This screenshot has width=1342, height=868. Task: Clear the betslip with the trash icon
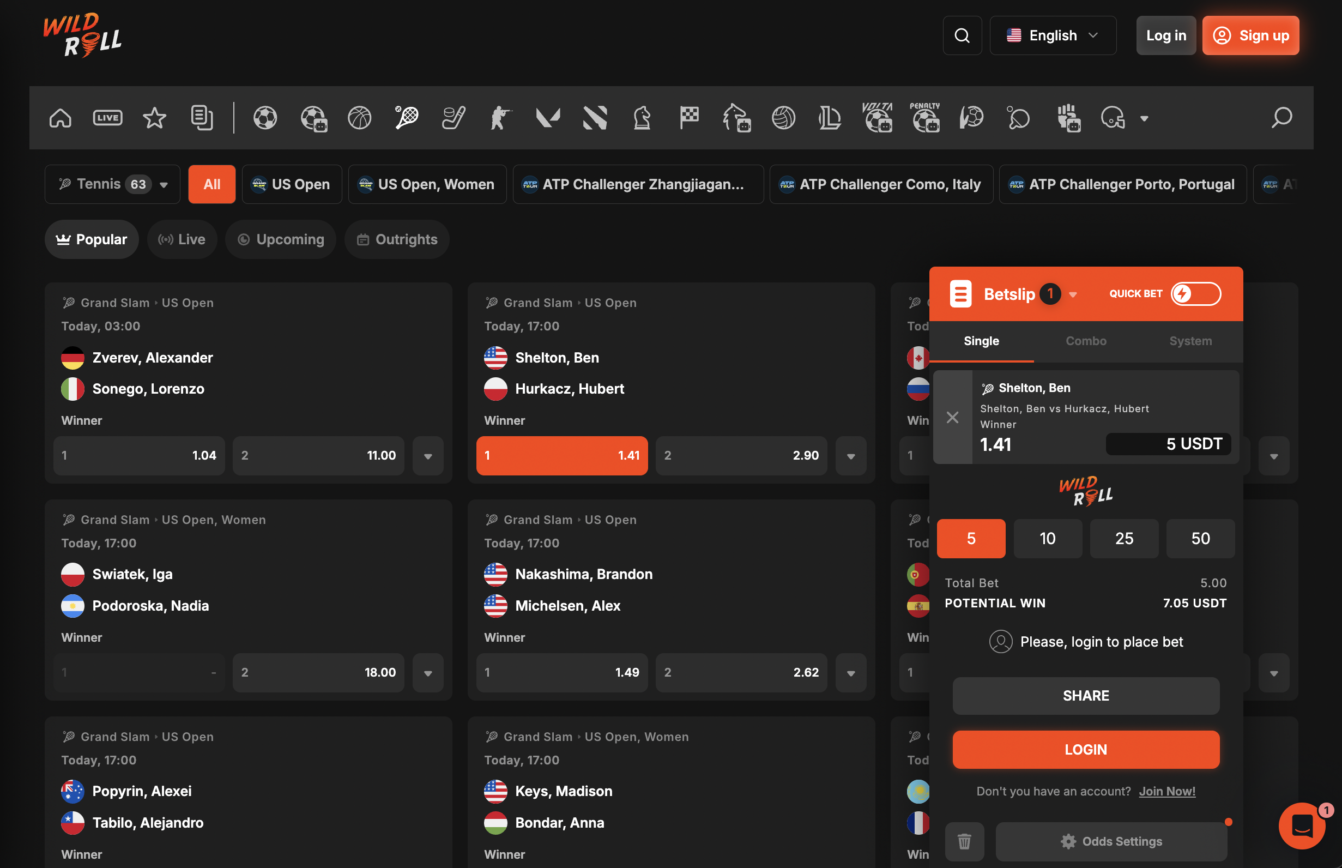click(964, 841)
